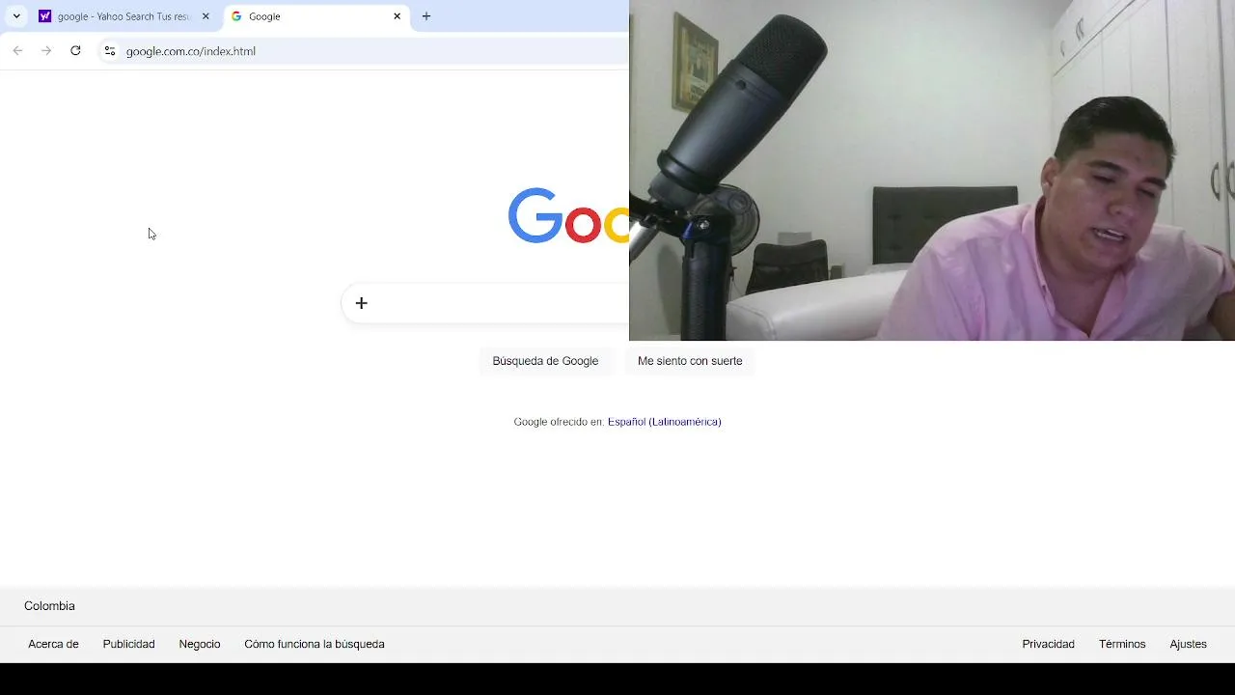Open the Ajustes footer menu

tap(1189, 644)
